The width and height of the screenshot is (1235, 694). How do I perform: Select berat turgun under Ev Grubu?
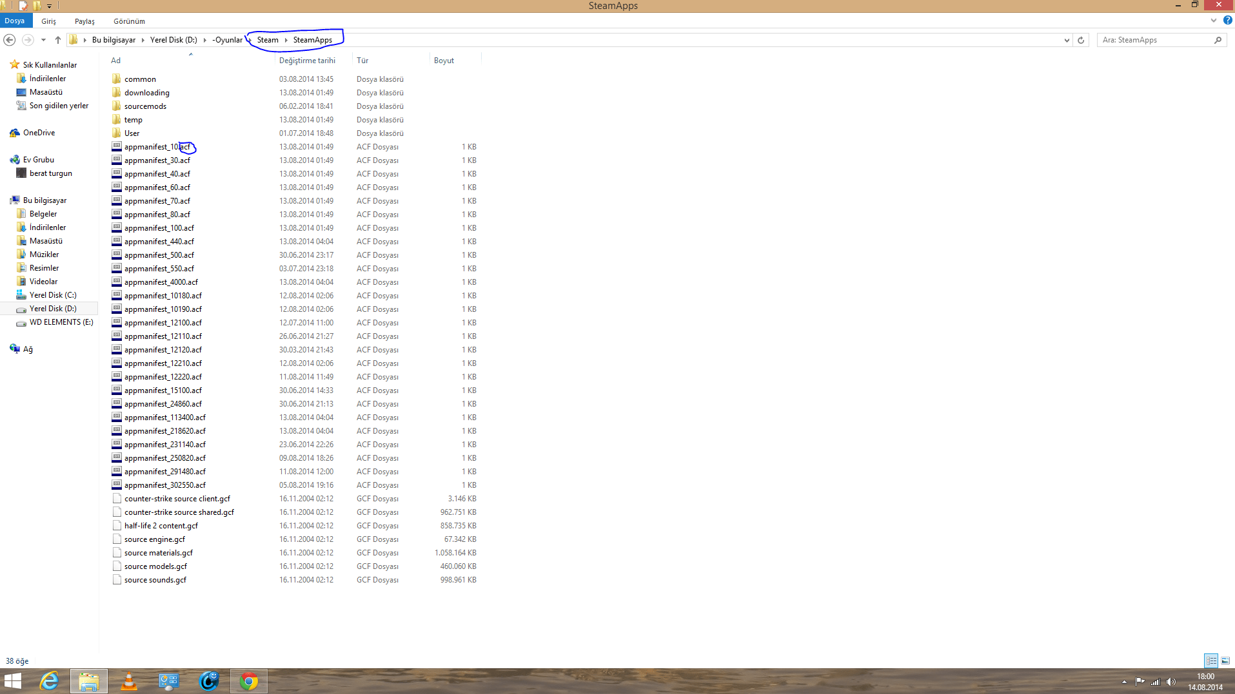(51, 173)
